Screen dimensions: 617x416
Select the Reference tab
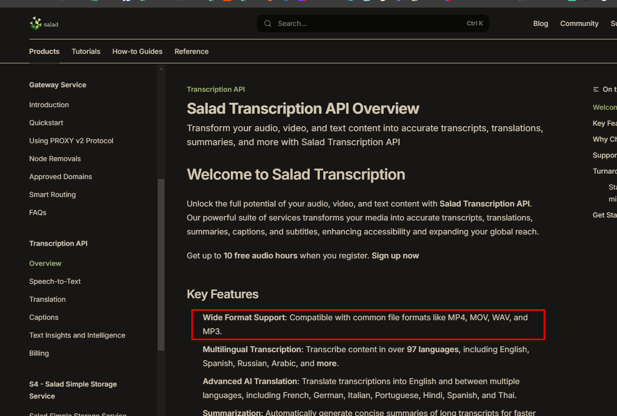click(191, 51)
